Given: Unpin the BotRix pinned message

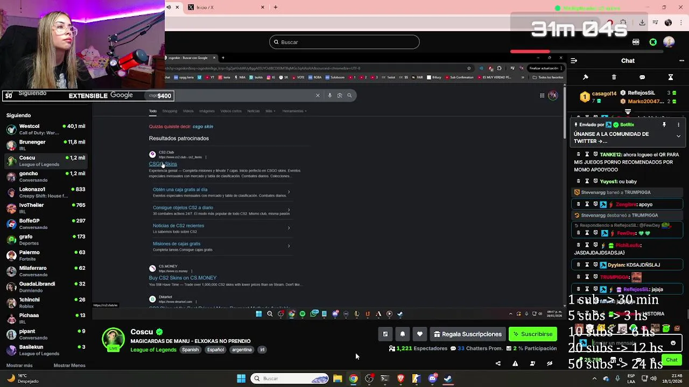Looking at the screenshot, I should tap(664, 125).
